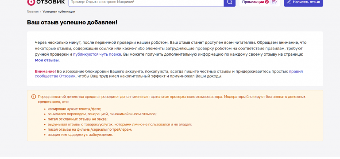Click the gift icon next to Промоакции

274,2
